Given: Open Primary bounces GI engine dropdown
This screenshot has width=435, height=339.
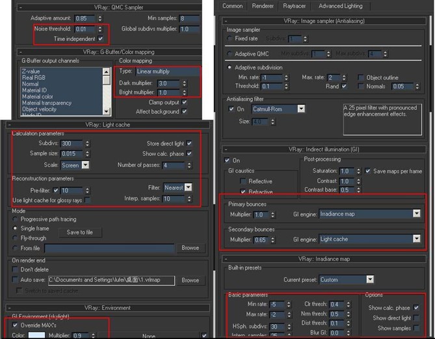Looking at the screenshot, I should click(x=417, y=214).
